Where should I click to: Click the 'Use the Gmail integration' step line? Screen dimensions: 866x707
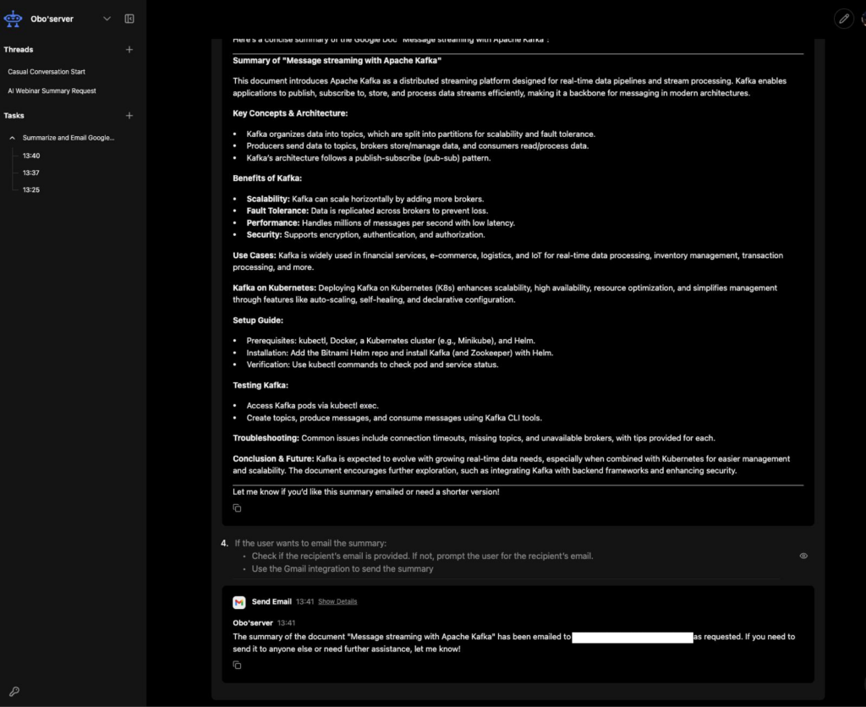pyautogui.click(x=343, y=569)
